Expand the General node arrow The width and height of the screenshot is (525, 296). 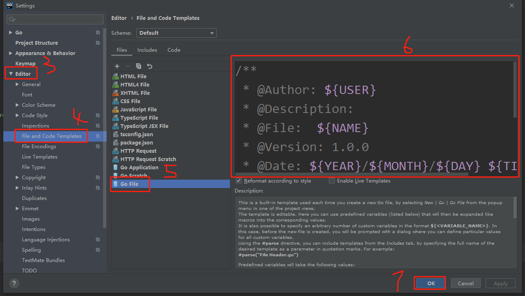17,84
